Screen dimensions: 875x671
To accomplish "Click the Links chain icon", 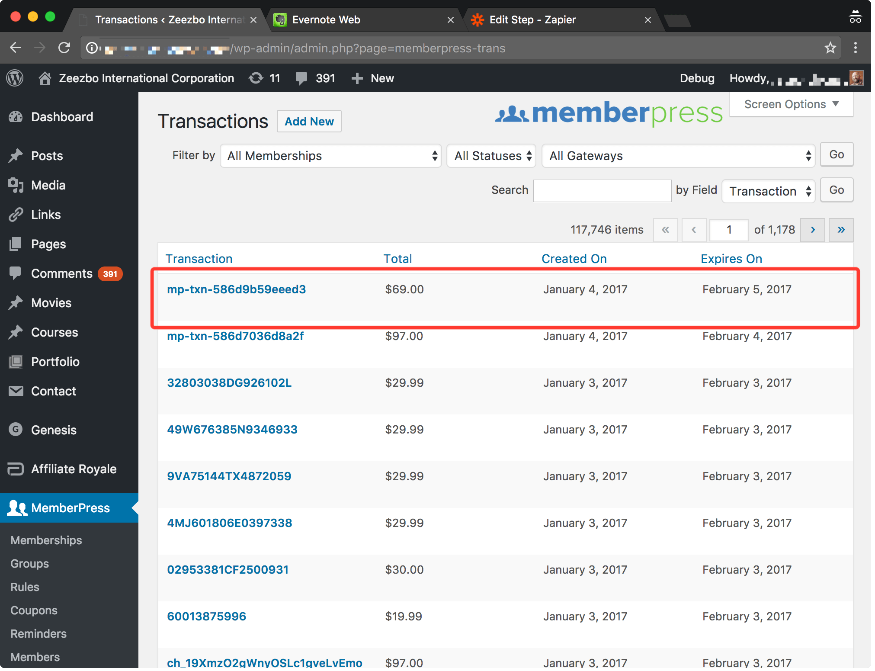I will (x=16, y=215).
